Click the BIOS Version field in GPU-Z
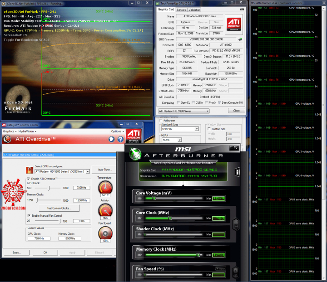Viewport: 327px width, 282px height. tap(206, 39)
